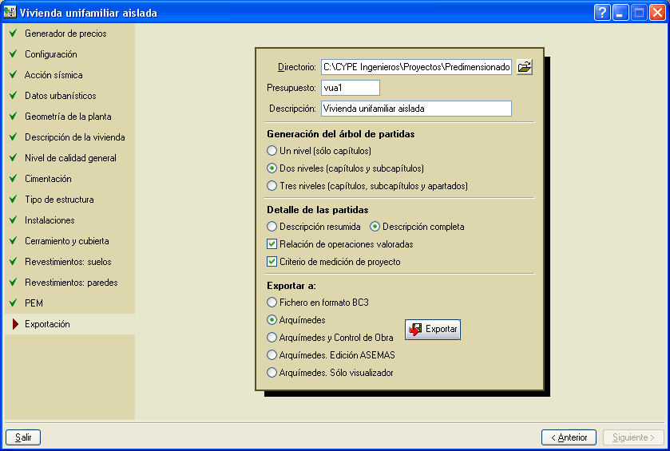Viewport: 670px width, 451px height.
Task: Go to PEM step
Action: (34, 303)
